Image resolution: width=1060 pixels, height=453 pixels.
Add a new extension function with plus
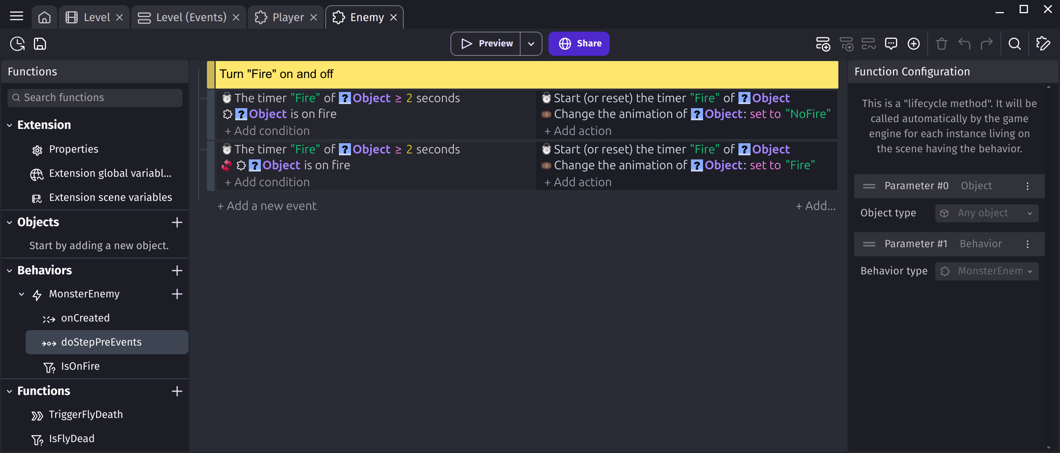coord(177,391)
